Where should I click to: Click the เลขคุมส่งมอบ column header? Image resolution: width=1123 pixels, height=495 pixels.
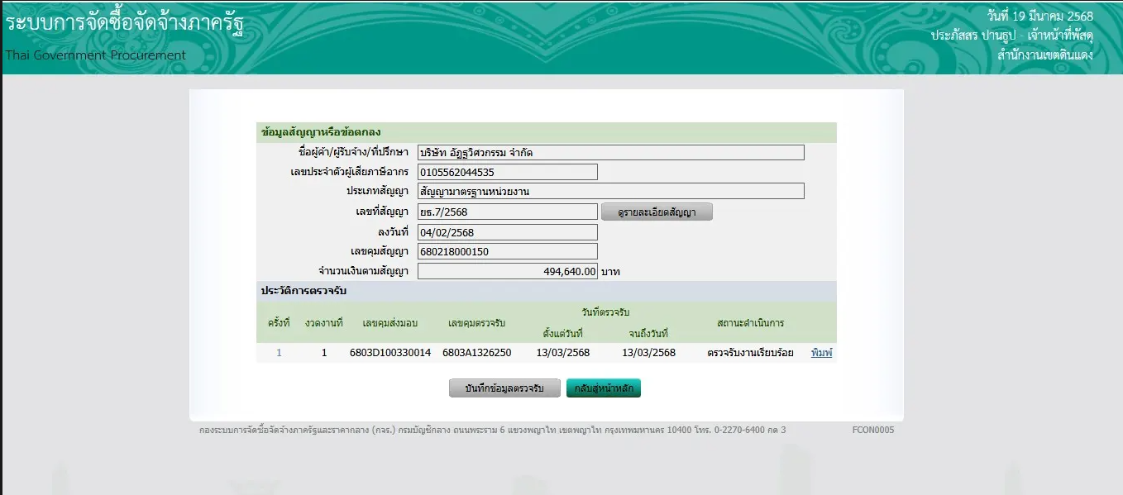pyautogui.click(x=390, y=322)
